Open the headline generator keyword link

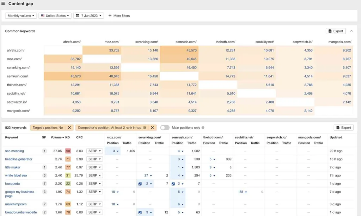point(19,159)
